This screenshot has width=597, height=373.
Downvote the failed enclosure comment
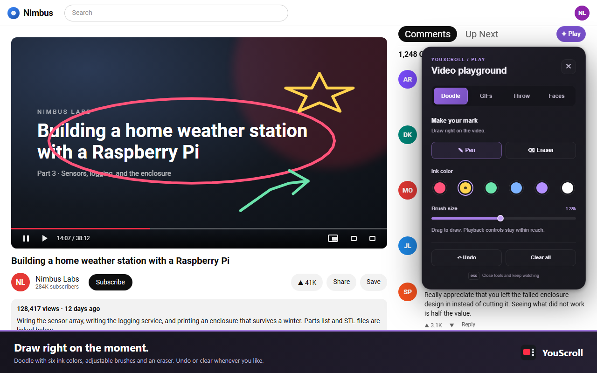point(451,325)
